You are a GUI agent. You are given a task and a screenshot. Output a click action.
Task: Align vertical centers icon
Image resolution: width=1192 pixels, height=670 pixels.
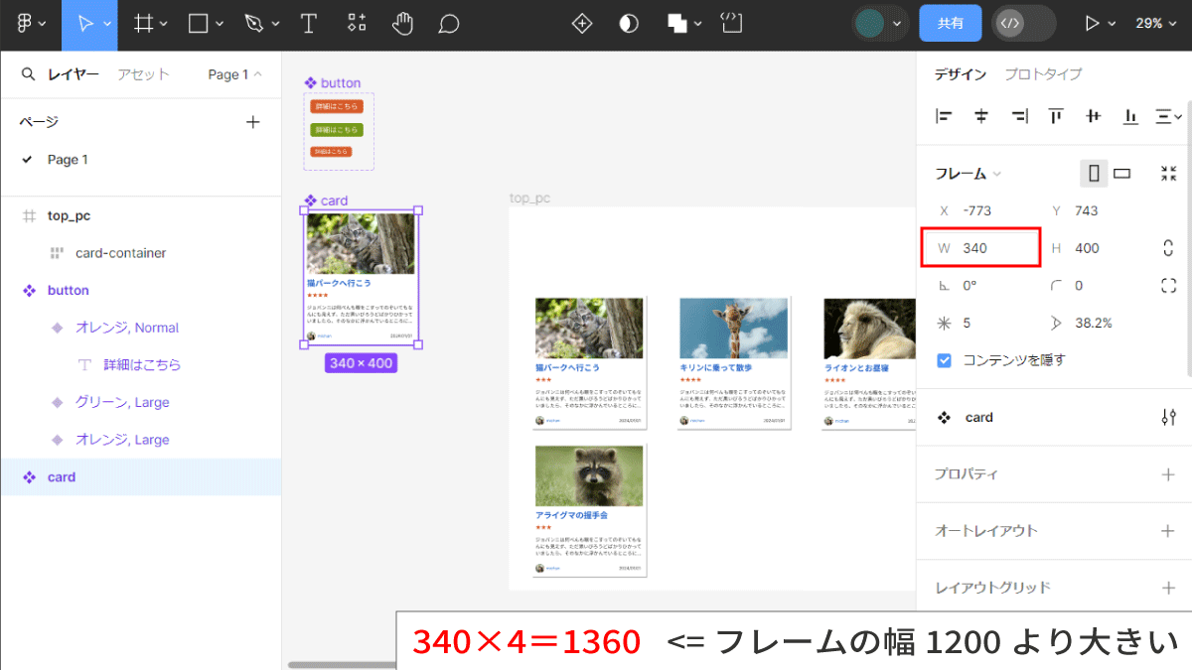1094,116
